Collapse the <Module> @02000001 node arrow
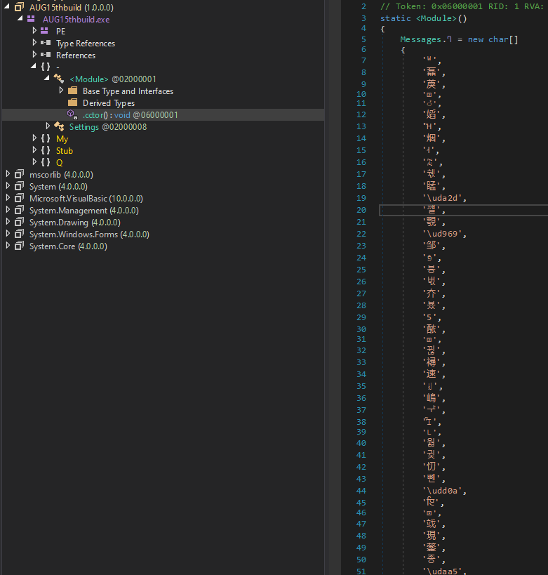Image resolution: width=548 pixels, height=575 pixels. pyautogui.click(x=47, y=79)
